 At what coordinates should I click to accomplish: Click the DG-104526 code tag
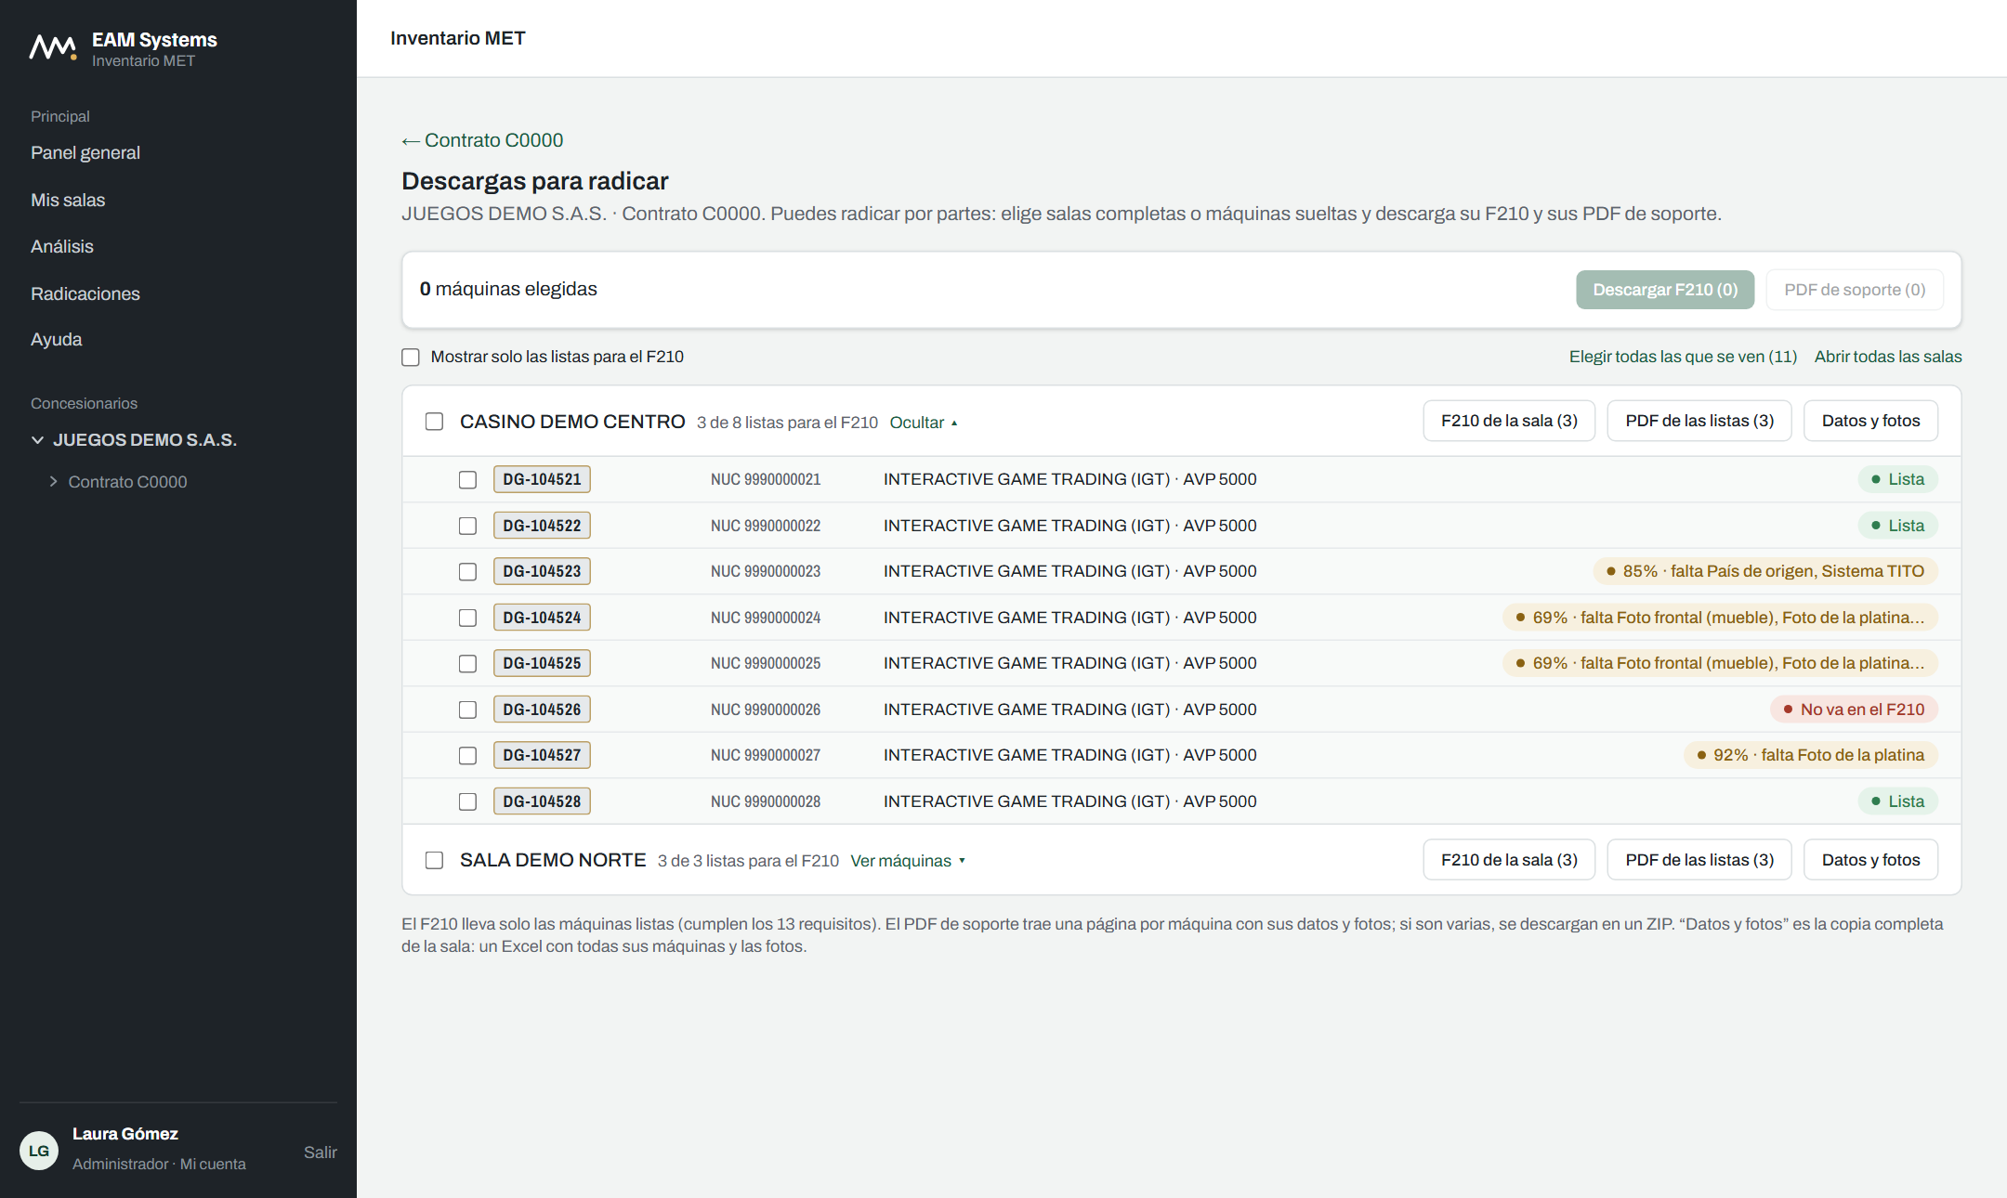[542, 710]
